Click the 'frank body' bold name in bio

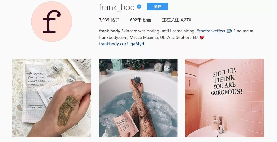(110, 31)
